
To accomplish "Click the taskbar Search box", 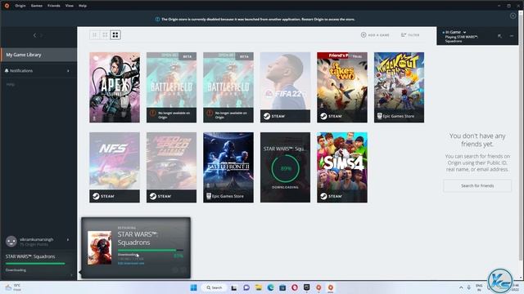I will pyautogui.click(x=215, y=287).
